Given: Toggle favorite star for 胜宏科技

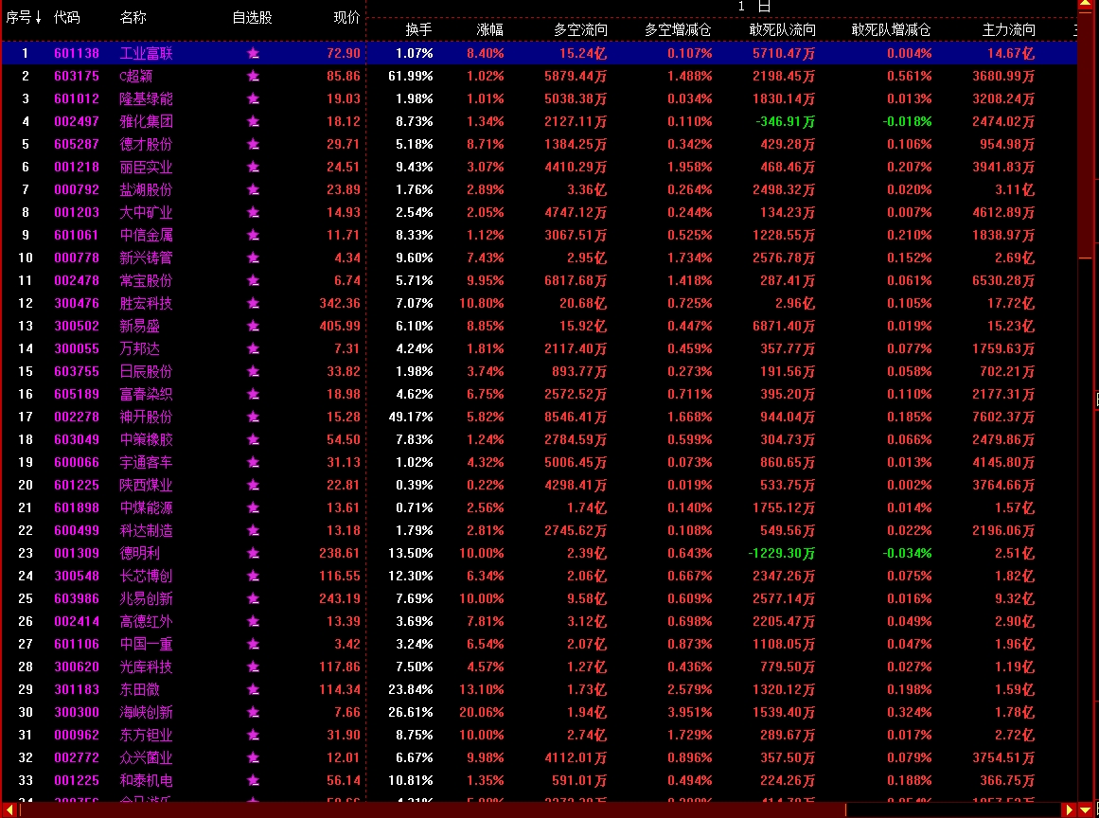Looking at the screenshot, I should coord(253,304).
